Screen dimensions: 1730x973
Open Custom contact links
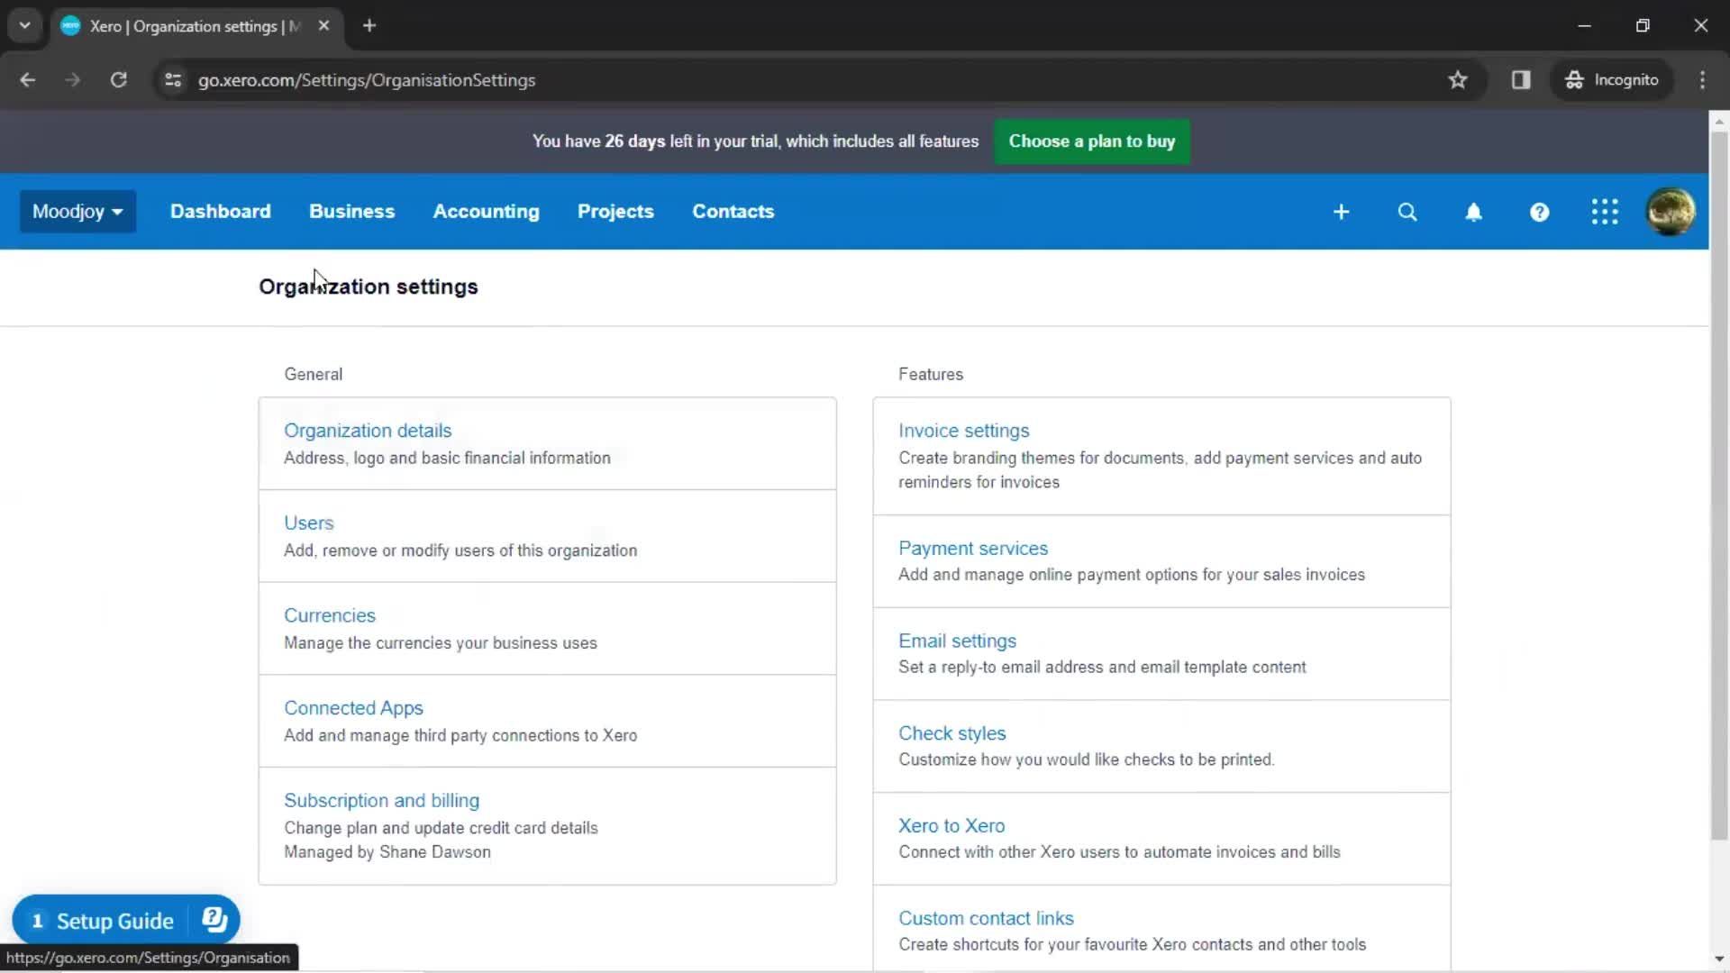pos(986,918)
